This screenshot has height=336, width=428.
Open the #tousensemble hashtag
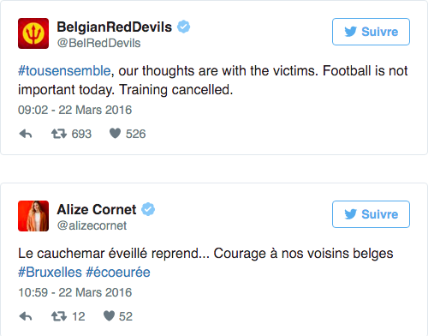[64, 71]
